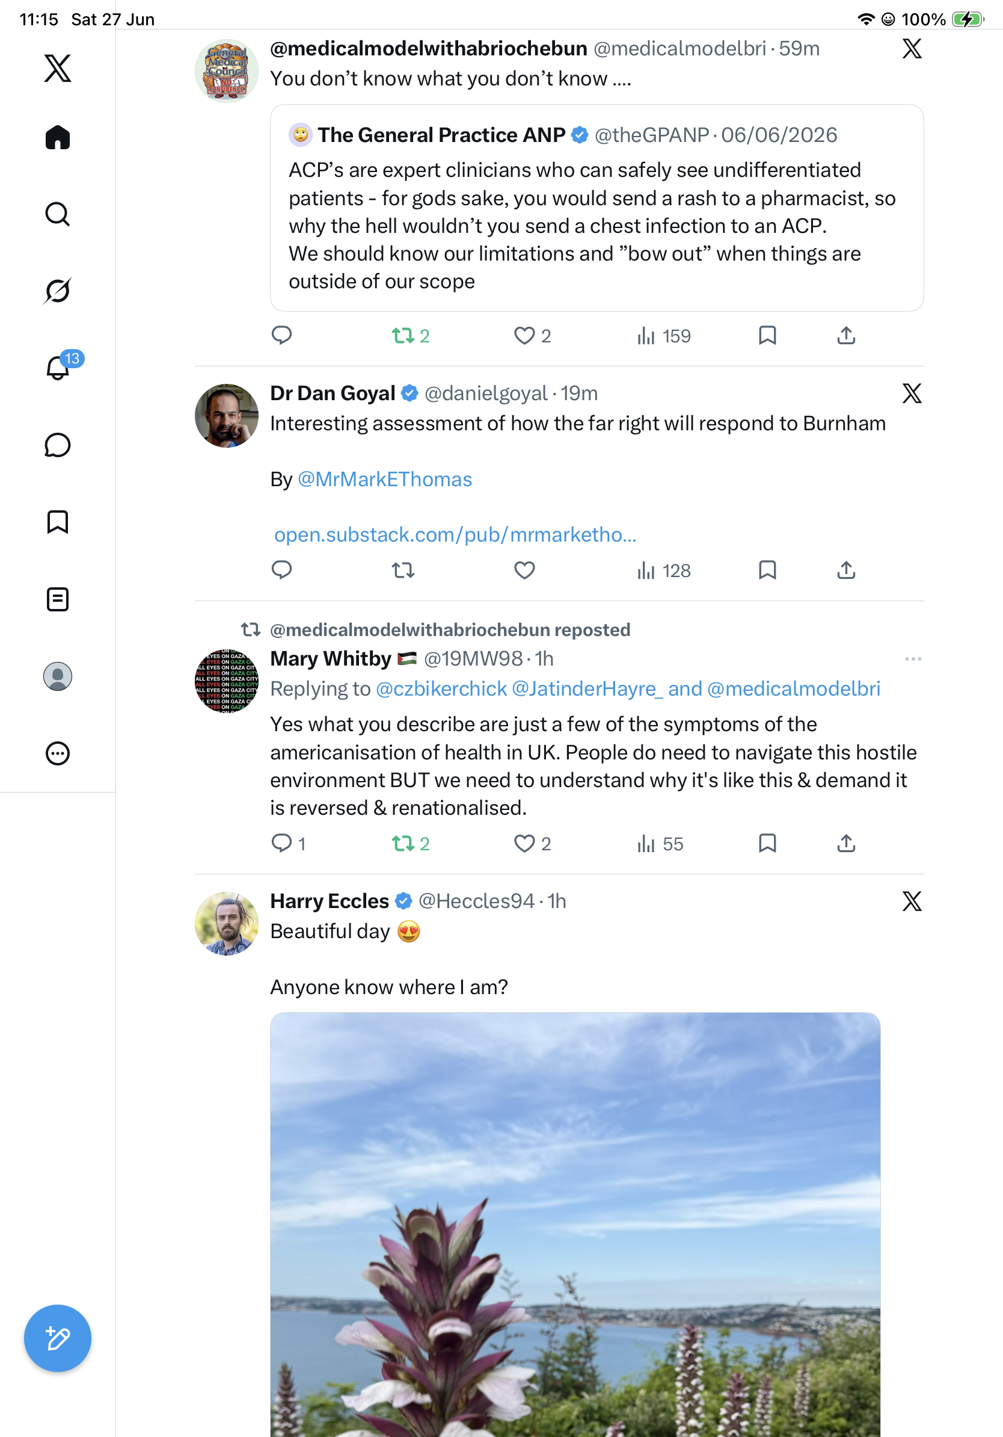Open Lists icon in sidebar
The width and height of the screenshot is (1003, 1437).
[x=58, y=599]
